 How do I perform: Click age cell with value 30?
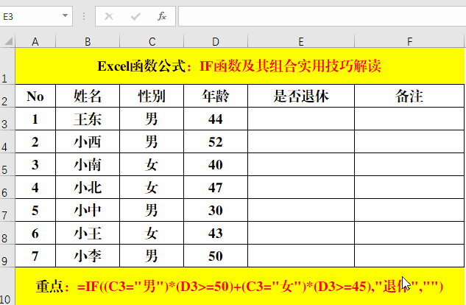216,210
